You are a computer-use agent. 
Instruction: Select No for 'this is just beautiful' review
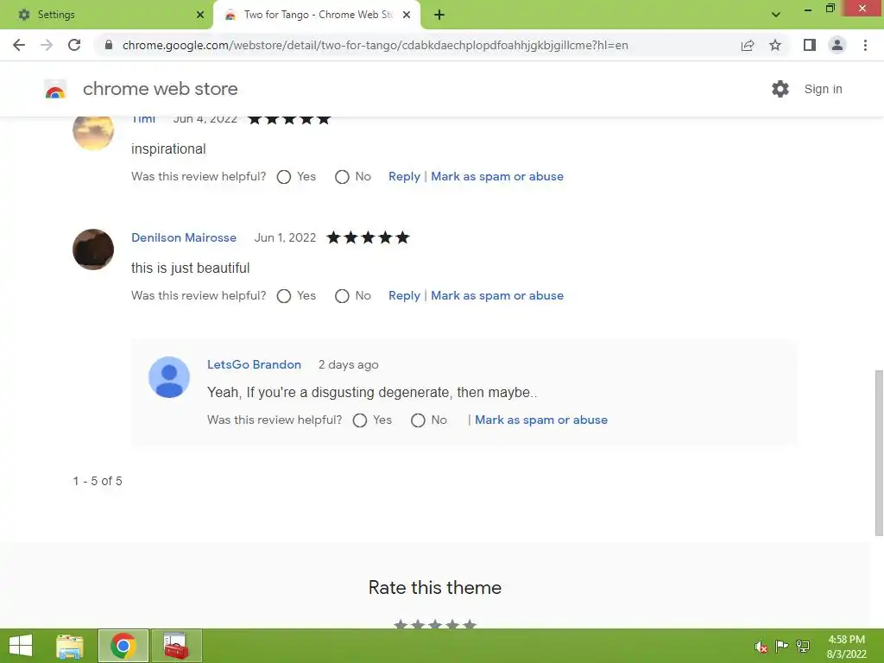[342, 296]
